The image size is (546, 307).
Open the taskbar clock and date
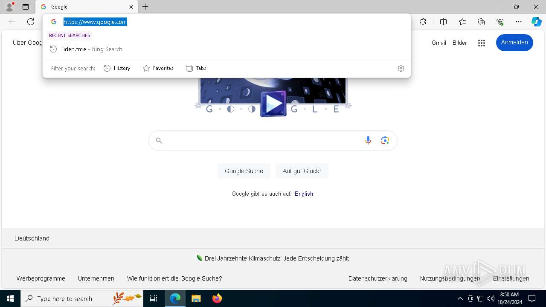(x=509, y=298)
